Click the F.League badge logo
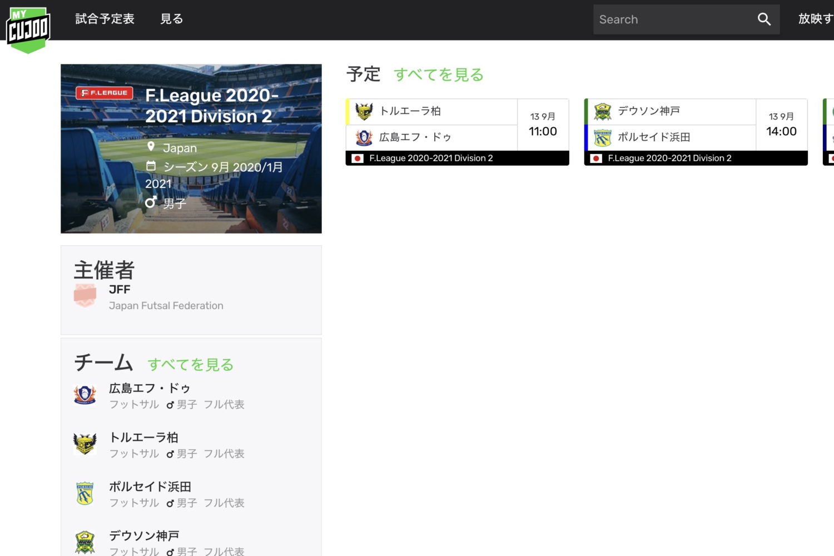Image resolution: width=834 pixels, height=556 pixels. click(x=105, y=93)
